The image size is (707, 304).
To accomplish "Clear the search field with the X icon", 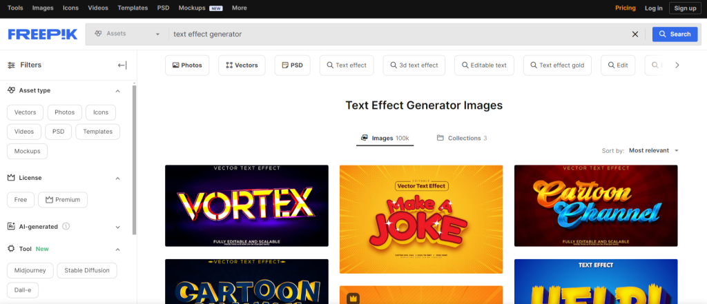I will pyautogui.click(x=635, y=34).
